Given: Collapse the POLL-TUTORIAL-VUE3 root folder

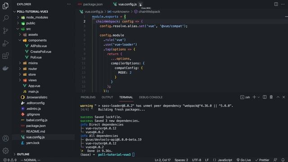Looking at the screenshot, I should [32, 12].
